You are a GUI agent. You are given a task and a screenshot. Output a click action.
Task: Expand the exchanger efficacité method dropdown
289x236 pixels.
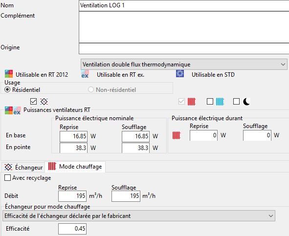pyautogui.click(x=139, y=216)
